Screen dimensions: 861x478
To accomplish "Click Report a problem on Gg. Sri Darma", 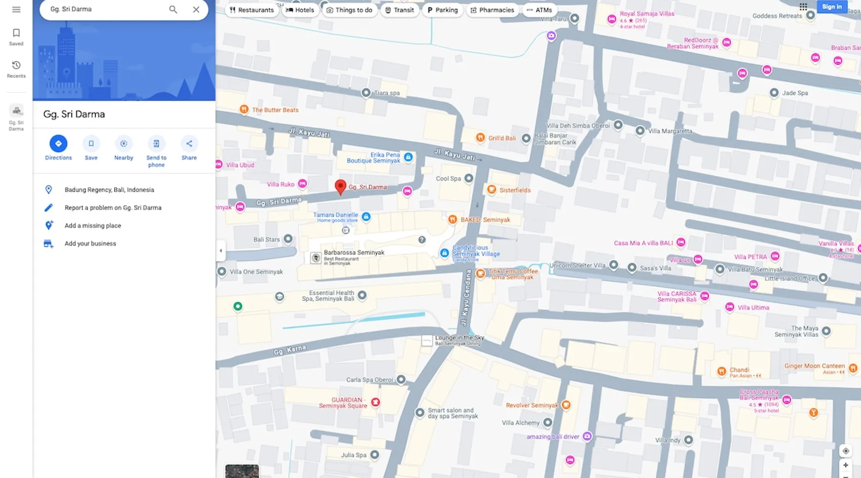I will pyautogui.click(x=113, y=208).
